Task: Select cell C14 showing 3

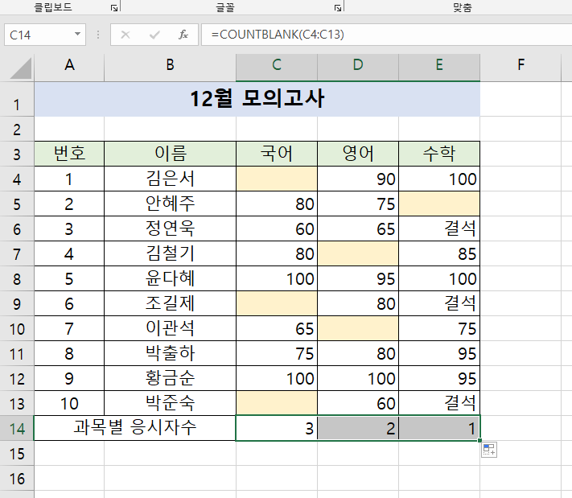Action: click(277, 428)
